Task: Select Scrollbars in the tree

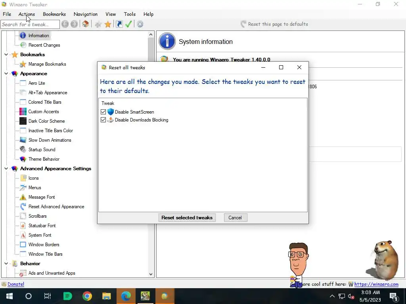Action: click(38, 216)
